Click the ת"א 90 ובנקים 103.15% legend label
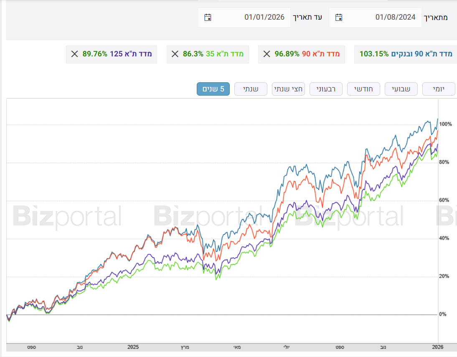The width and height of the screenshot is (457, 357). [x=406, y=54]
